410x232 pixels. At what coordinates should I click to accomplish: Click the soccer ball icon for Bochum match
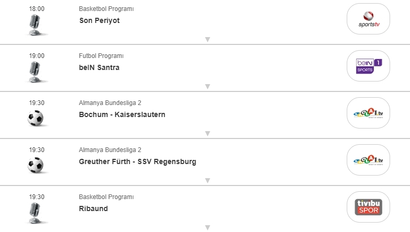pos(36,119)
